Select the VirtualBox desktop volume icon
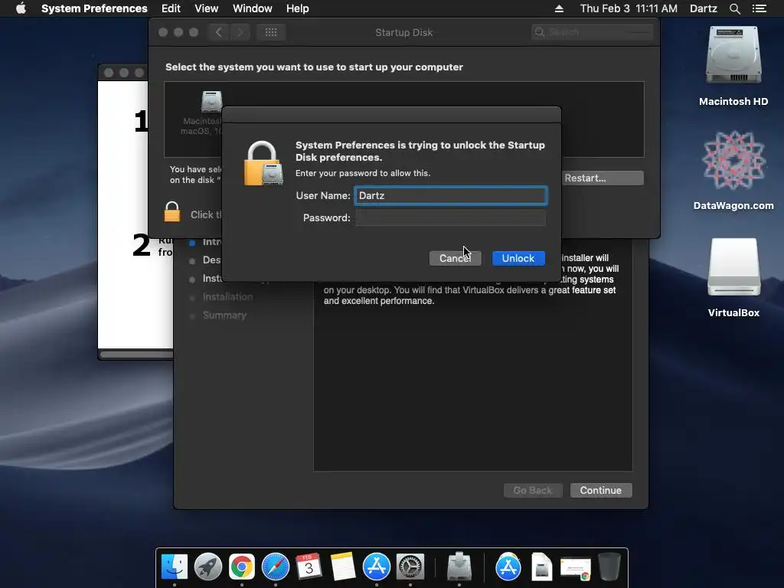Image resolution: width=784 pixels, height=588 pixels. tap(733, 267)
